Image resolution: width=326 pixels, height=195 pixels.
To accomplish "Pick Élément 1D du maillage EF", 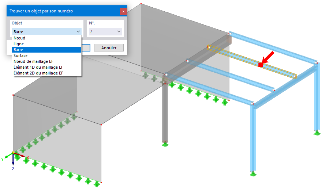I will tap(46, 67).
